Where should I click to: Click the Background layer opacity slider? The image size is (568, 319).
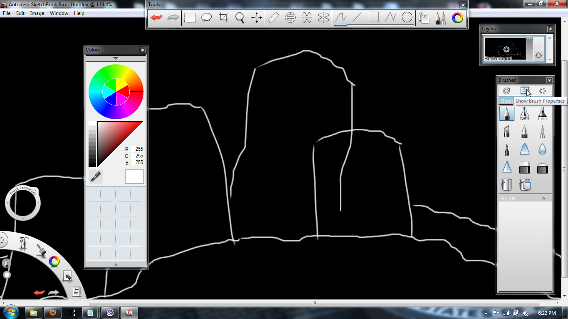(529, 49)
